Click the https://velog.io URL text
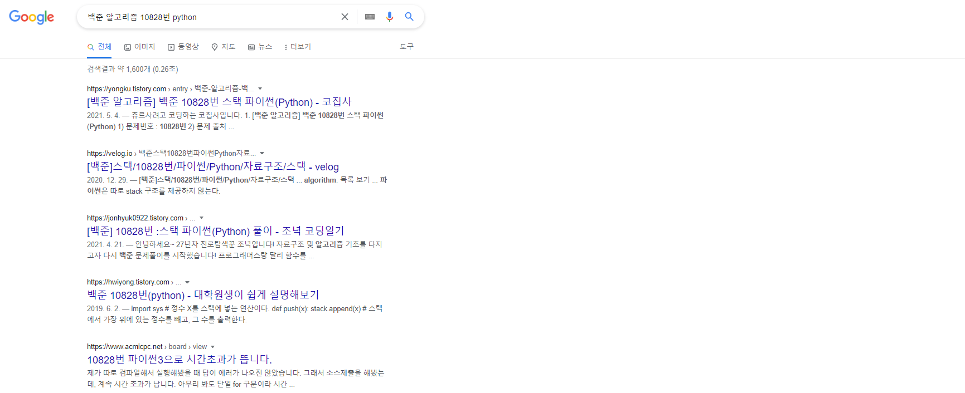 pos(110,154)
